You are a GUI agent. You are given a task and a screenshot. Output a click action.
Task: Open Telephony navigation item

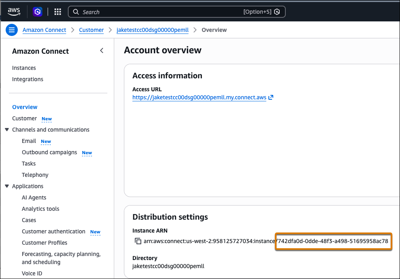pyautogui.click(x=35, y=175)
